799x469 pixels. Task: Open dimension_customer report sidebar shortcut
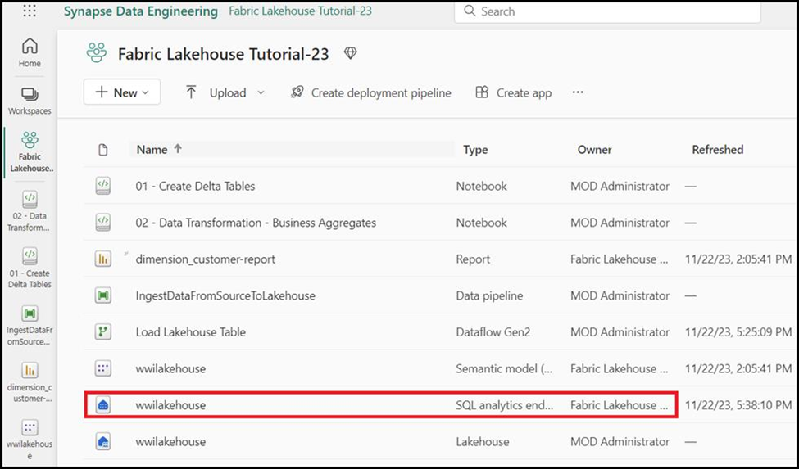(x=30, y=382)
